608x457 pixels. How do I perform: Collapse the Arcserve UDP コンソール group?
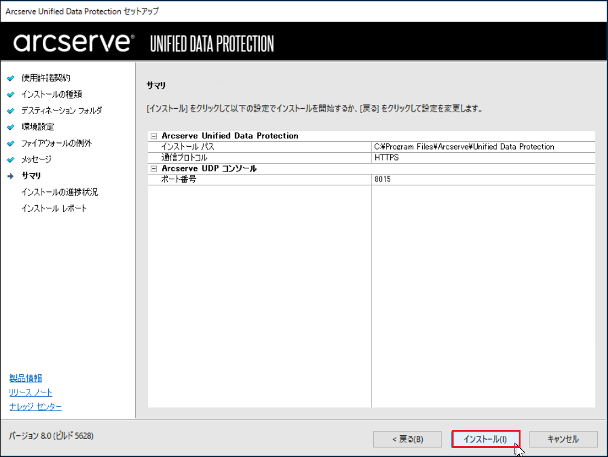[154, 168]
